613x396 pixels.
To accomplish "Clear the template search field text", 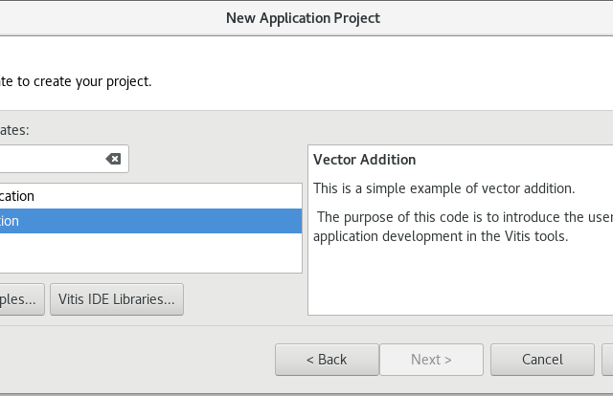I will (113, 159).
